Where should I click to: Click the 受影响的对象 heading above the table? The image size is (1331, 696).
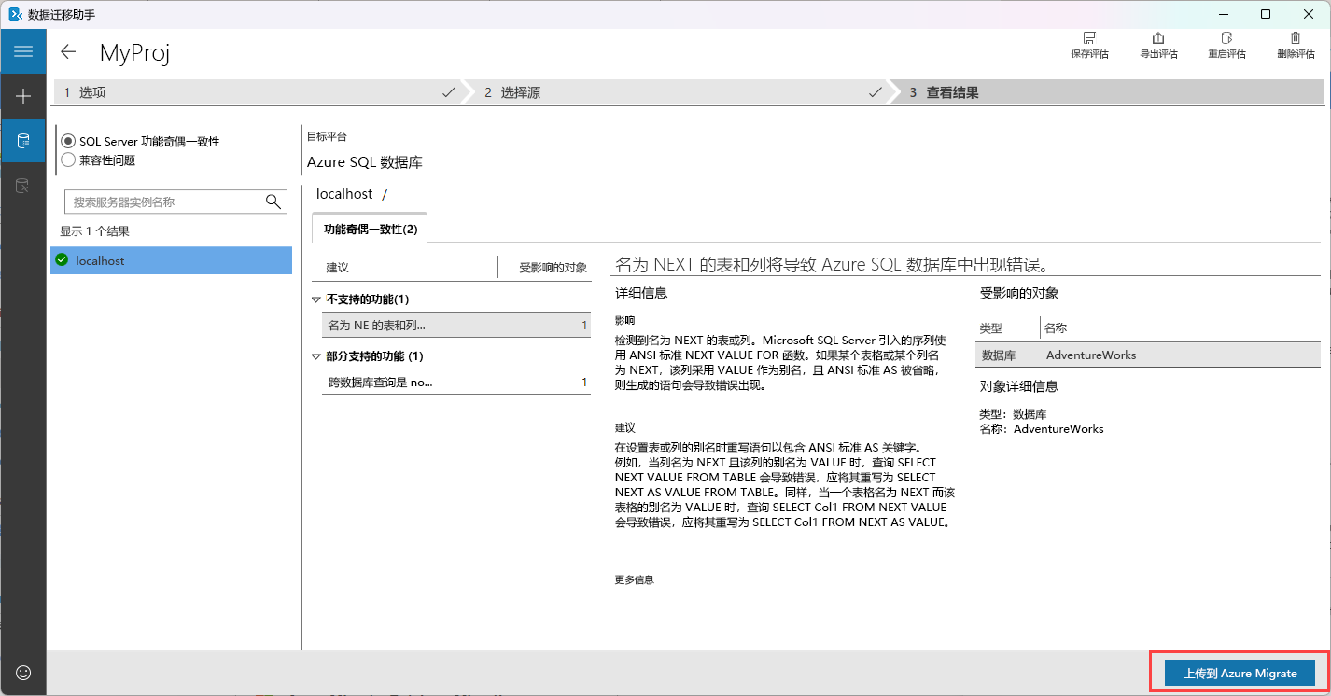coord(1018,293)
